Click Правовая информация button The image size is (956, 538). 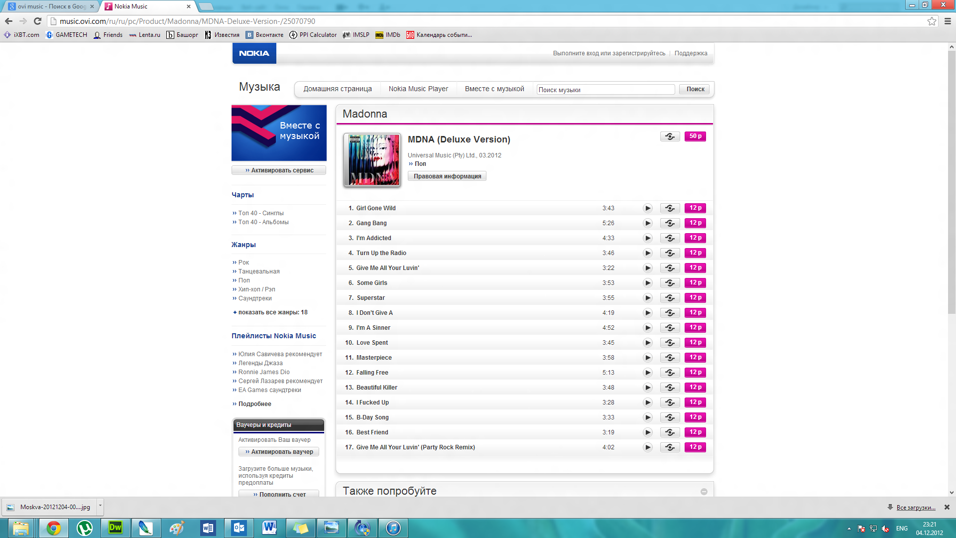point(447,176)
